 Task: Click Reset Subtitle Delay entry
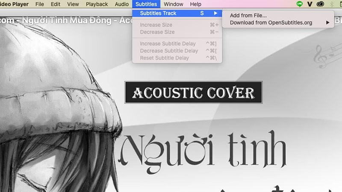tap(177, 58)
